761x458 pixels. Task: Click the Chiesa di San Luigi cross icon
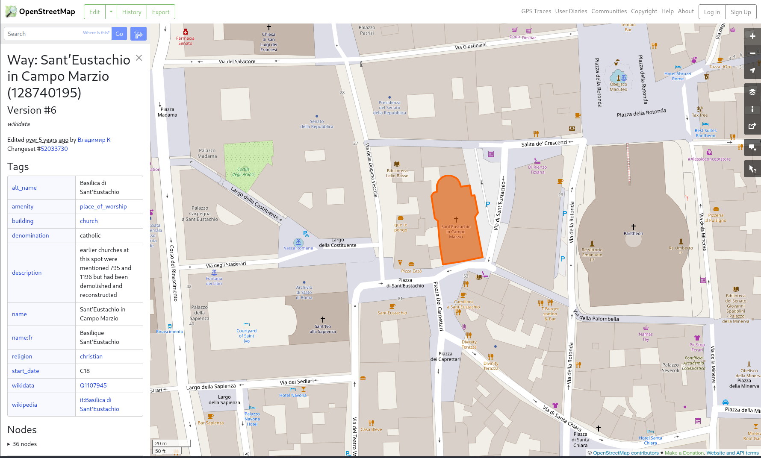pyautogui.click(x=269, y=27)
